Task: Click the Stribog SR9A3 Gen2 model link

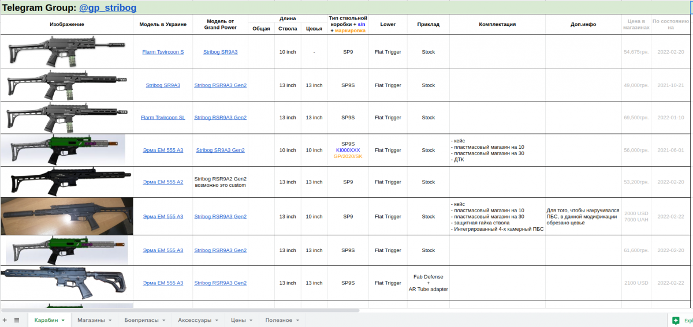Action: (x=220, y=150)
